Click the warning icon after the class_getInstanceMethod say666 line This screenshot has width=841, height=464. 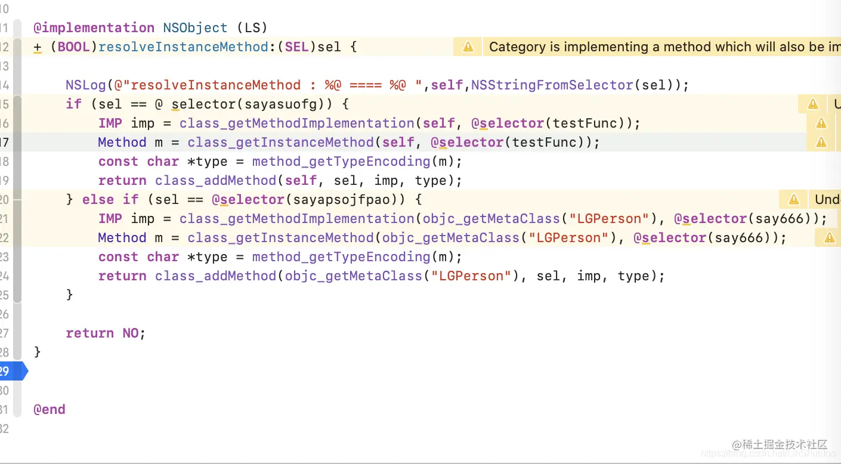click(830, 238)
